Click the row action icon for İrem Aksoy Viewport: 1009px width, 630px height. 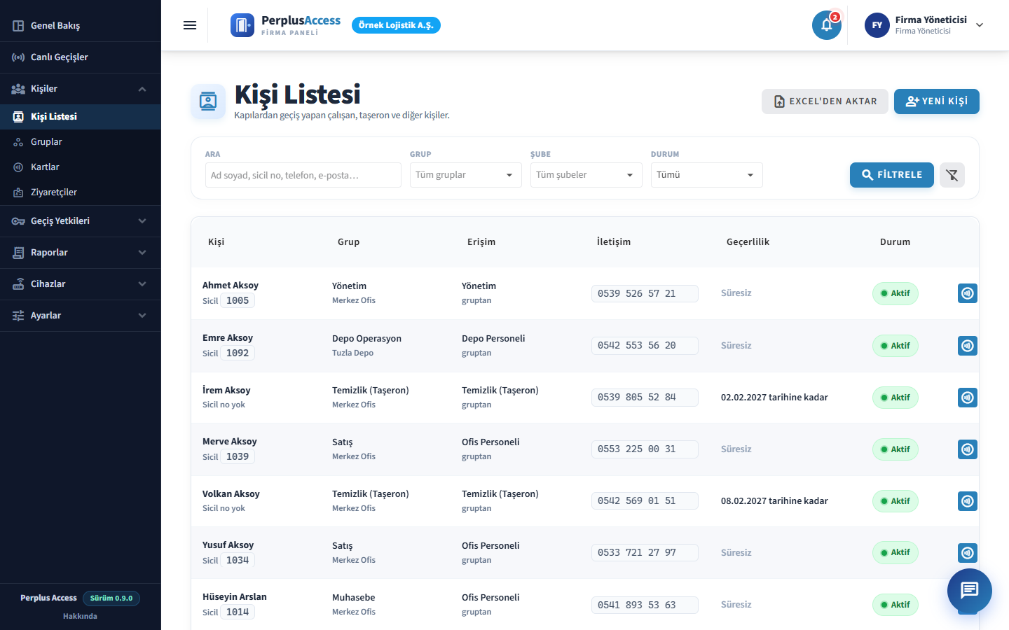(968, 398)
